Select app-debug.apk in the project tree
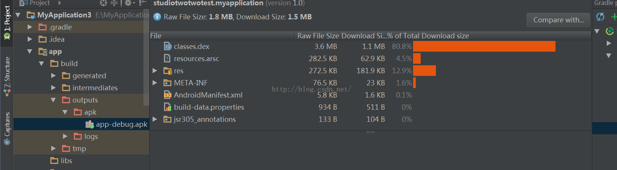 click(122, 124)
